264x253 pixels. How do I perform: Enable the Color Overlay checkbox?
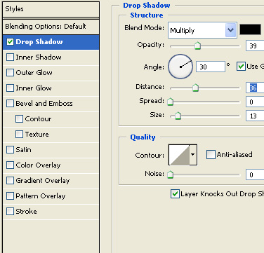[x=10, y=165]
